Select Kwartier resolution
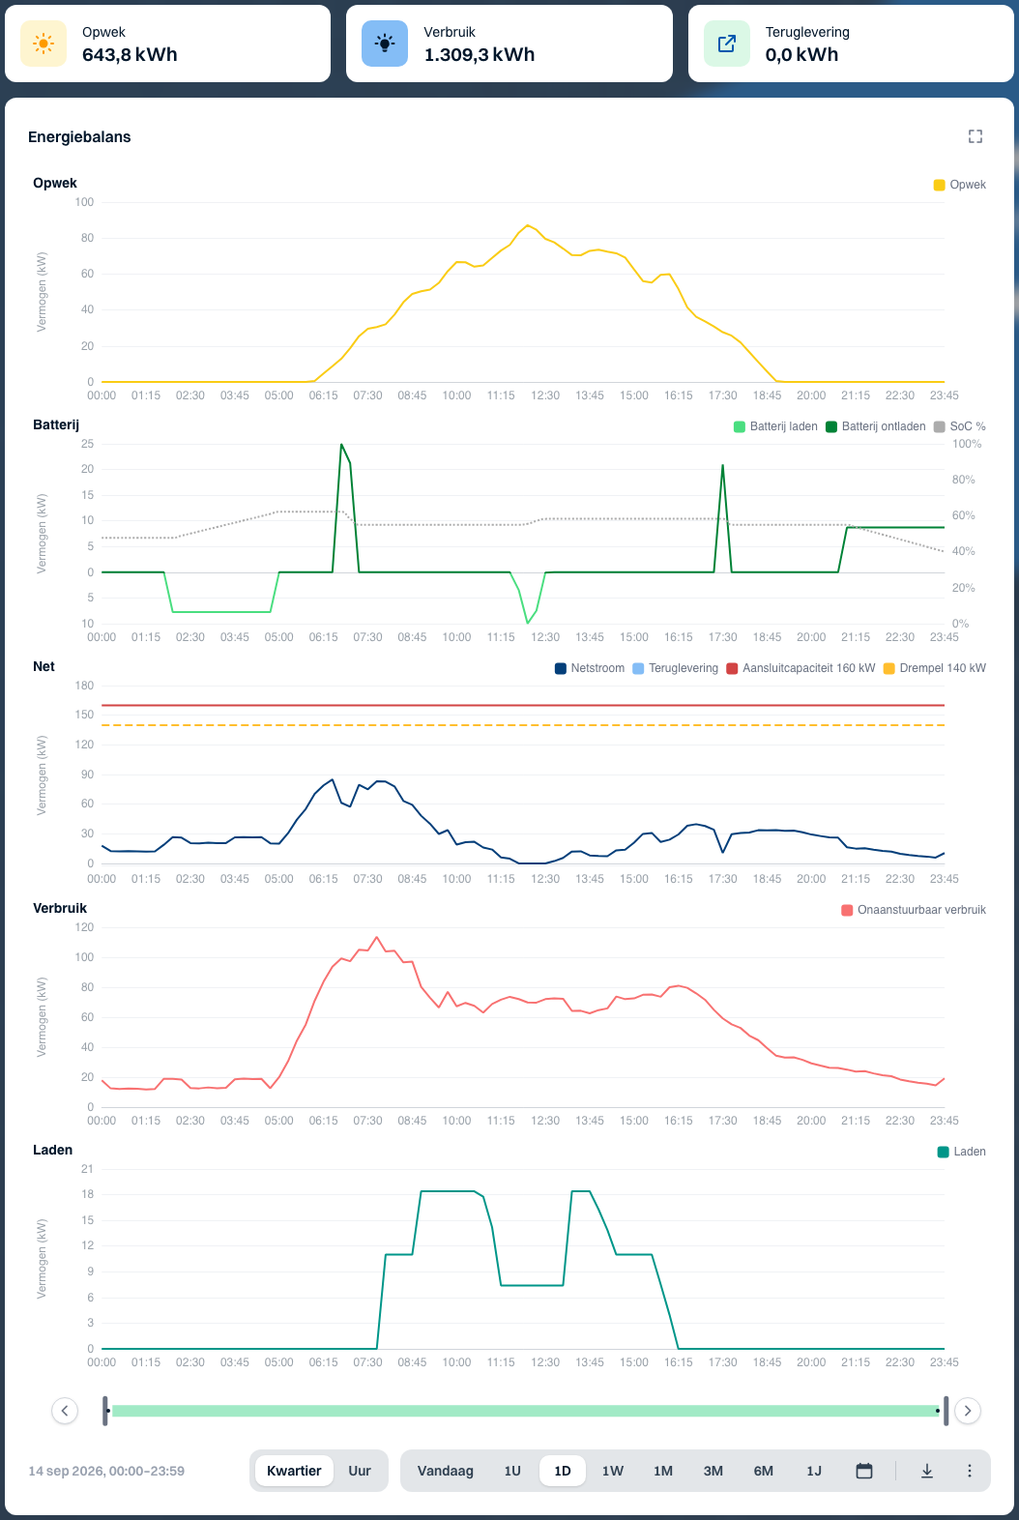This screenshot has width=1019, height=1520. 294,1471
